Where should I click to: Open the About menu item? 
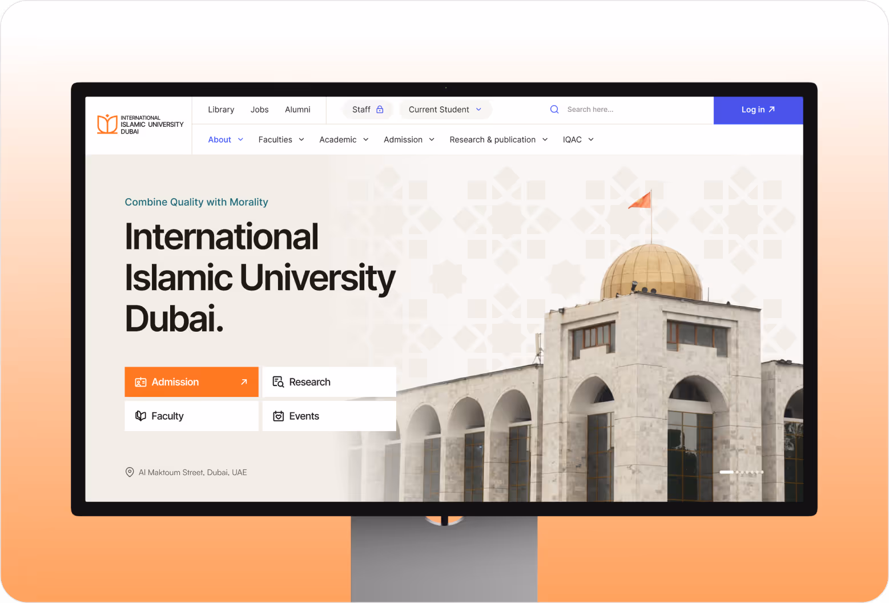(x=219, y=139)
